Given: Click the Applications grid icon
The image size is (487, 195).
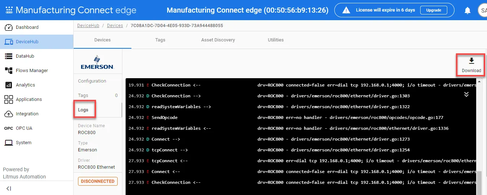Looking at the screenshot, I should (x=9, y=99).
